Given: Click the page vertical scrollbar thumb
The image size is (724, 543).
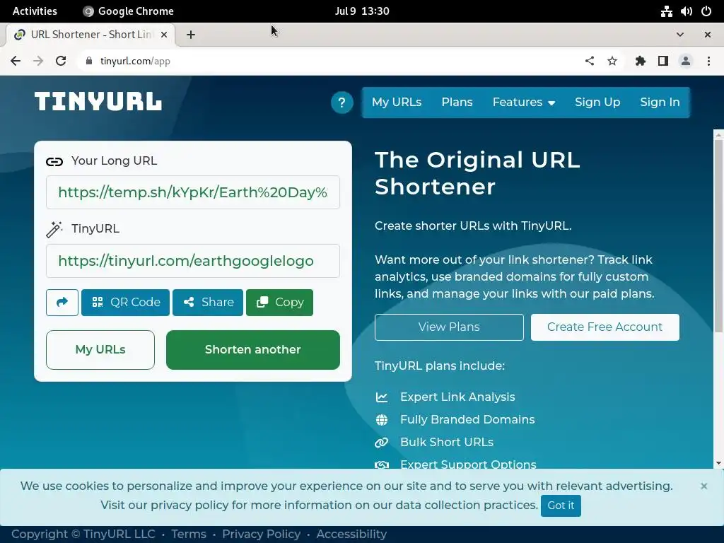Looking at the screenshot, I should point(718,235).
